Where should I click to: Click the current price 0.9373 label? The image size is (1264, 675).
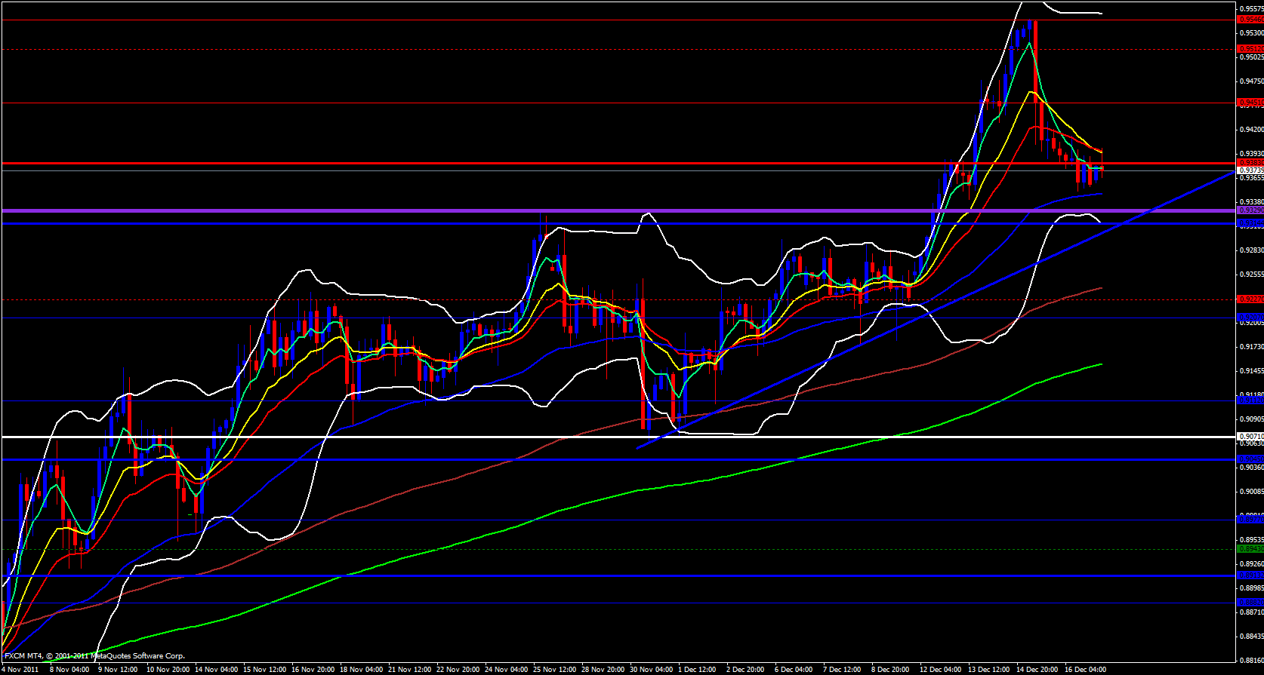point(1250,170)
